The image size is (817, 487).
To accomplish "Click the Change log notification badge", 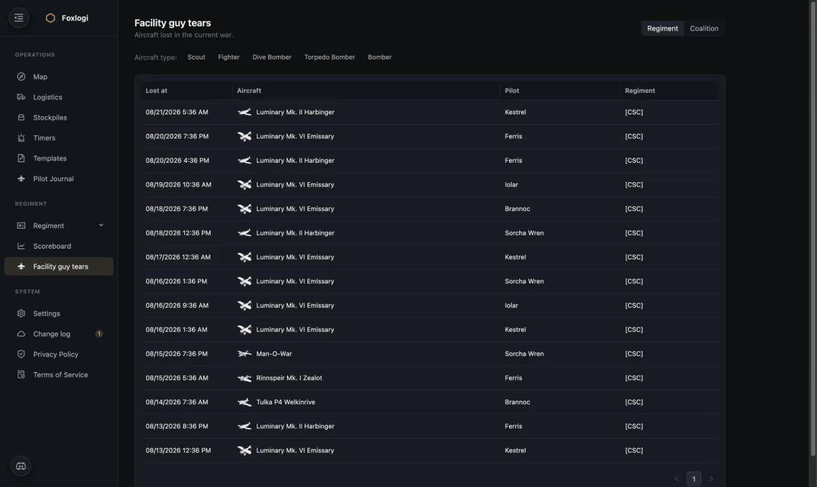I will (99, 334).
